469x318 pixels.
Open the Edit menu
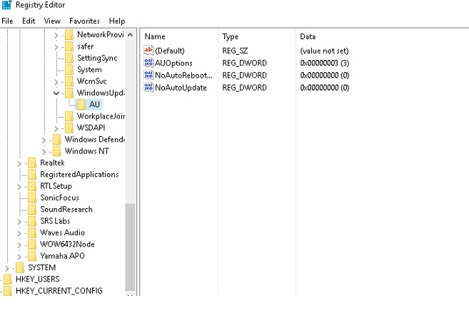click(29, 21)
